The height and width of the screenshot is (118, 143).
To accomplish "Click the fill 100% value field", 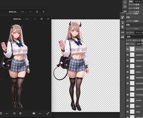I will (138, 44).
